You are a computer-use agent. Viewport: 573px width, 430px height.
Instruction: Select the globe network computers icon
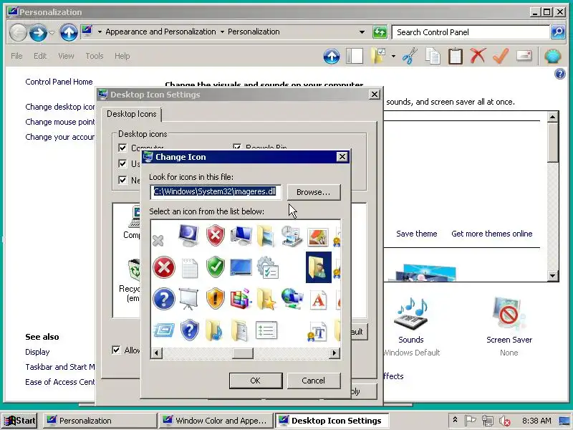(x=292, y=299)
